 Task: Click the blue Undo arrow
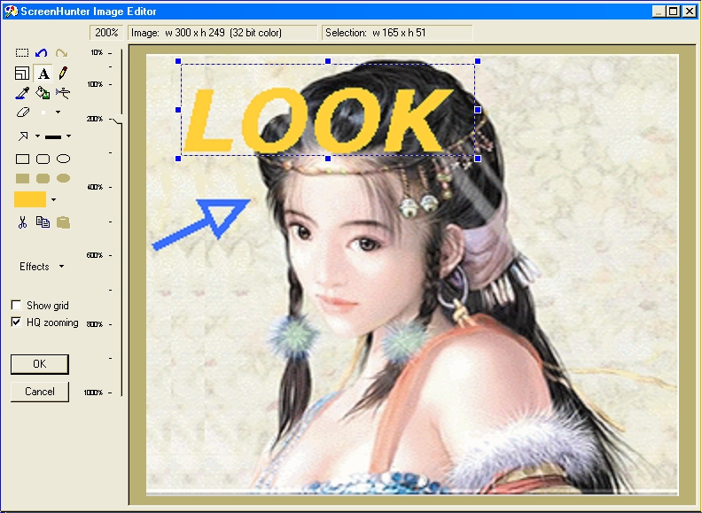(x=42, y=54)
